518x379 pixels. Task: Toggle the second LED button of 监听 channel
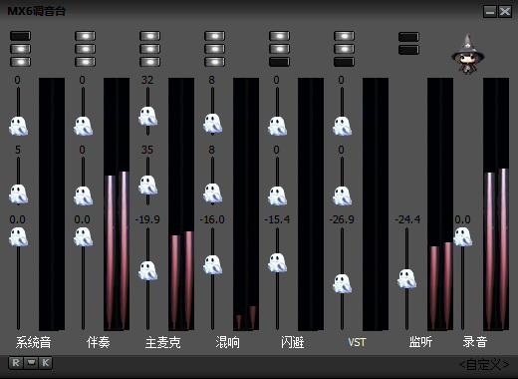(408, 50)
